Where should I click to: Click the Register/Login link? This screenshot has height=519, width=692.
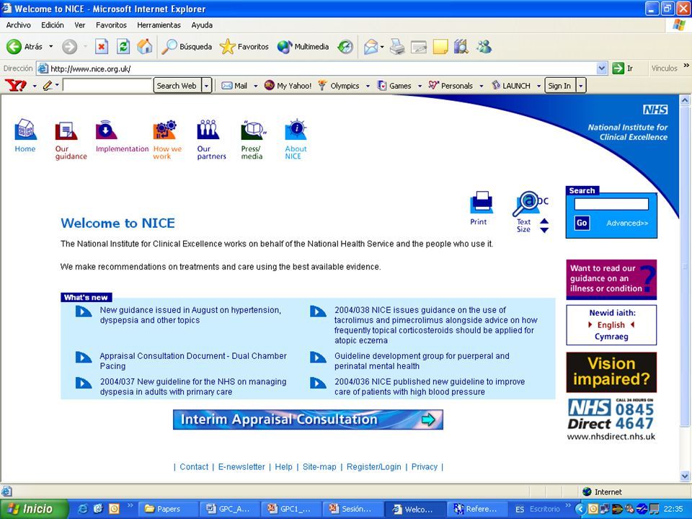(x=374, y=466)
